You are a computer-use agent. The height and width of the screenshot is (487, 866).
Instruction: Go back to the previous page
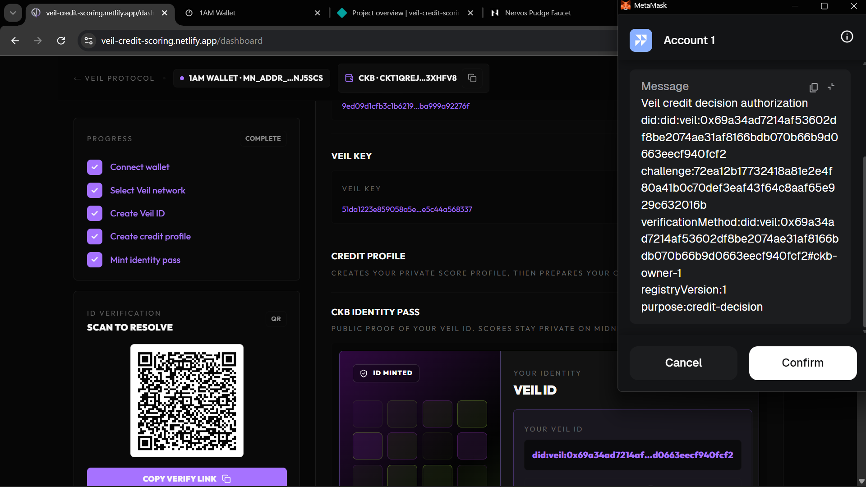coord(15,41)
